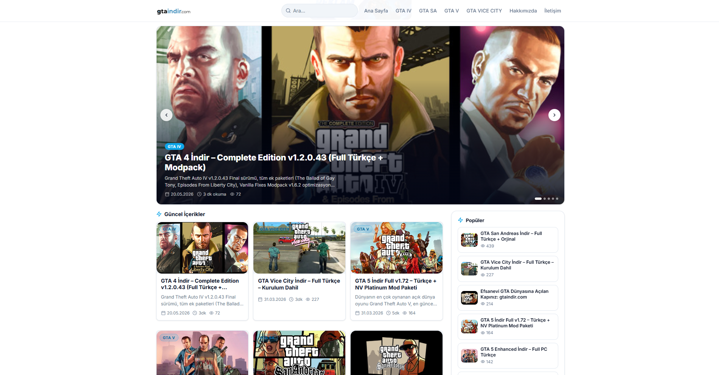Click GTA IV badge on hero slide
The width and height of the screenshot is (719, 375).
click(x=174, y=146)
